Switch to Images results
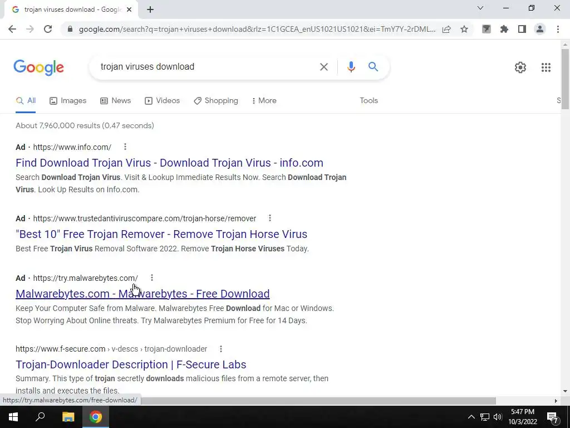The image size is (570, 428). tap(68, 101)
